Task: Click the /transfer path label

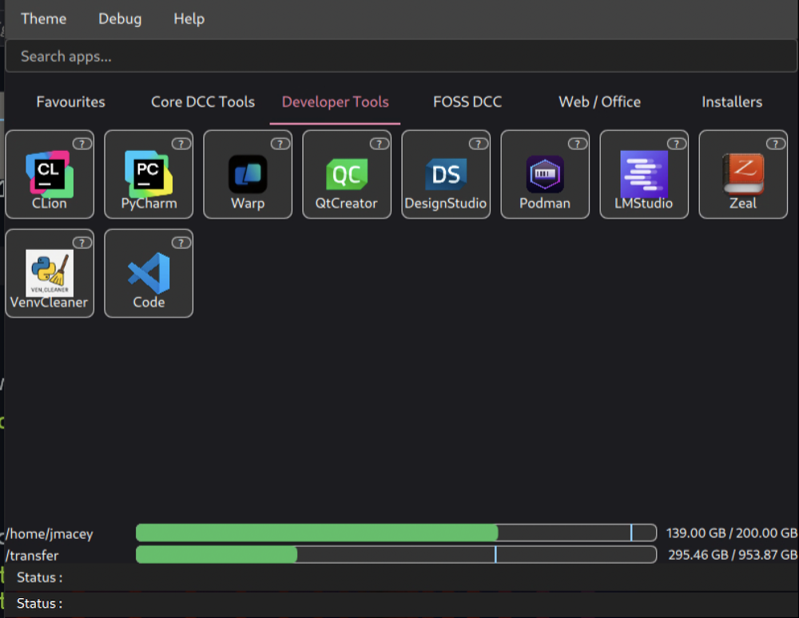Action: point(32,556)
